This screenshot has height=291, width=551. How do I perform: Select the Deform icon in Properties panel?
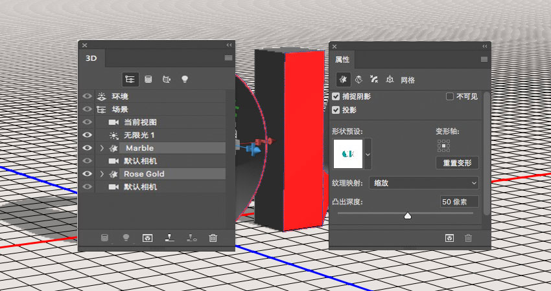[x=358, y=80]
